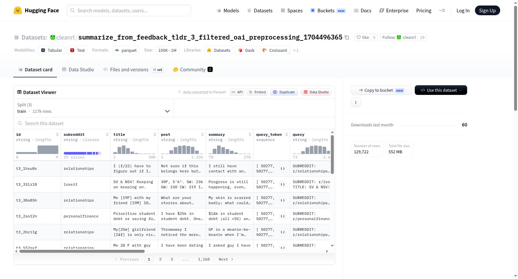The image size is (518, 279).
Task: Open the Split train dropdown
Action: pos(94,108)
